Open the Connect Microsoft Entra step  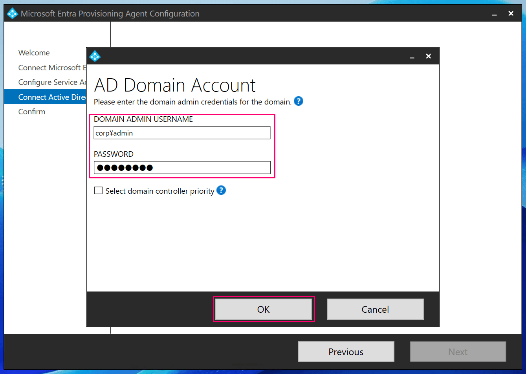click(x=52, y=68)
